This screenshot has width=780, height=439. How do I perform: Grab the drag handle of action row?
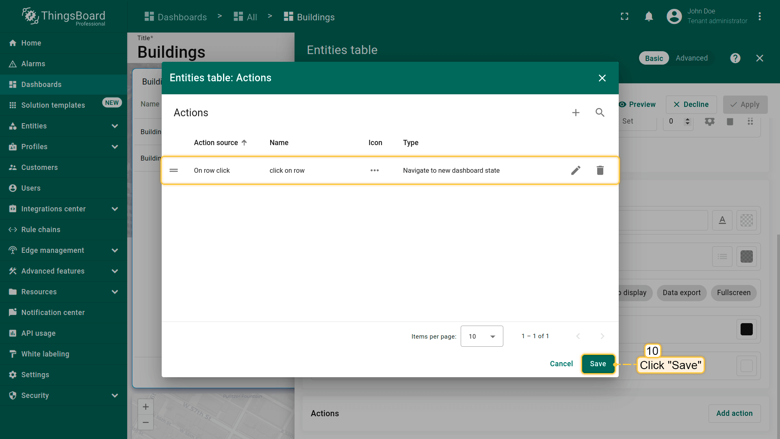point(174,170)
